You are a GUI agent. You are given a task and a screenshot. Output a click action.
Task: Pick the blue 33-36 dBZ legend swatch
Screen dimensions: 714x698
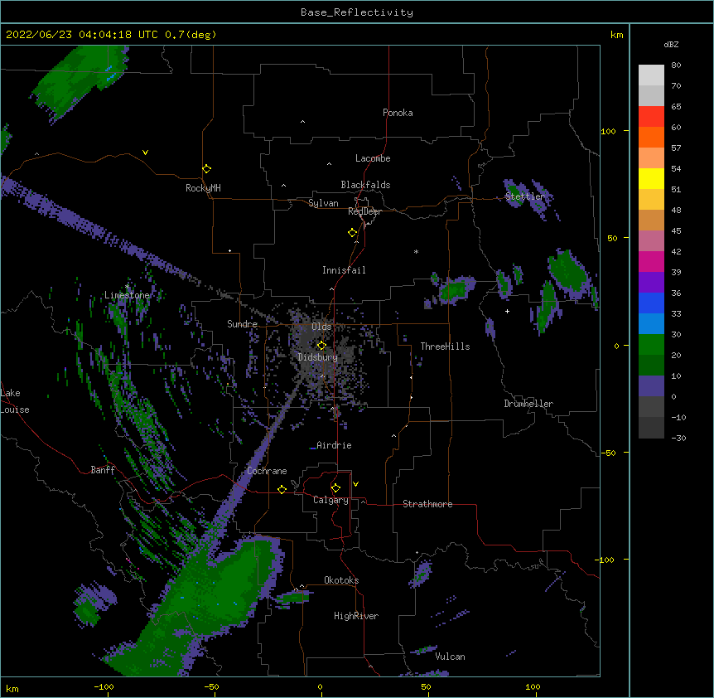(651, 303)
